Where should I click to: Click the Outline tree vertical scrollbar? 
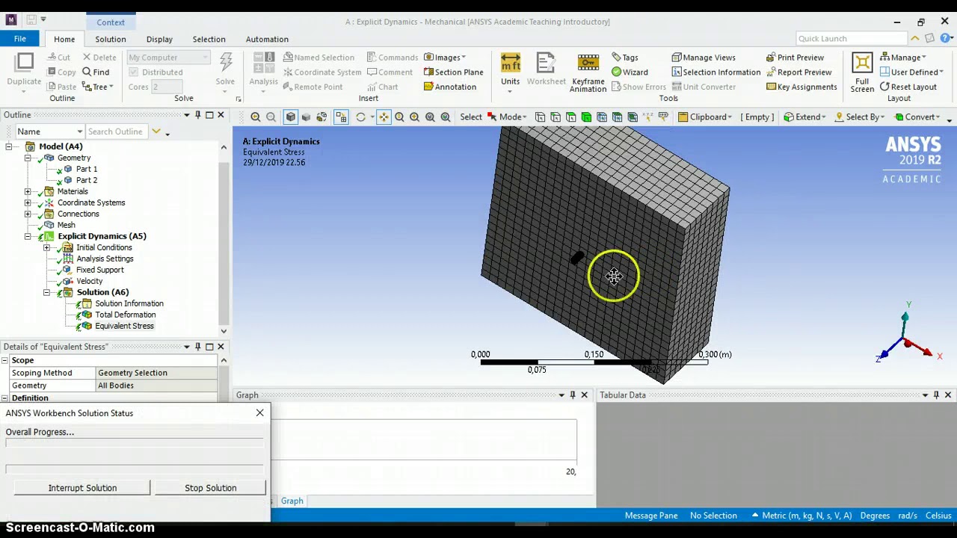[224, 239]
